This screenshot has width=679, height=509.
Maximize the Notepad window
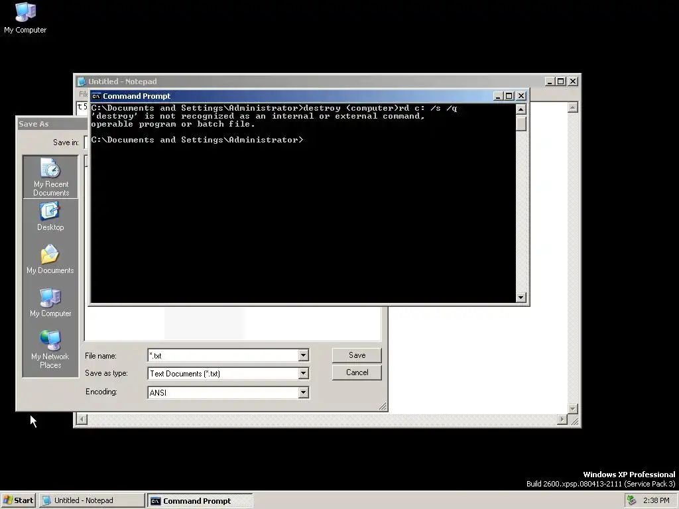pos(561,82)
